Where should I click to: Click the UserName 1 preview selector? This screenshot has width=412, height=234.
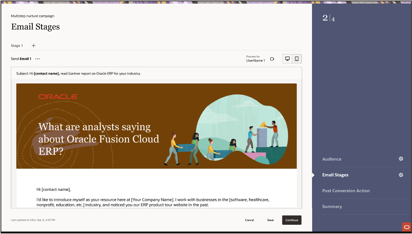(255, 59)
